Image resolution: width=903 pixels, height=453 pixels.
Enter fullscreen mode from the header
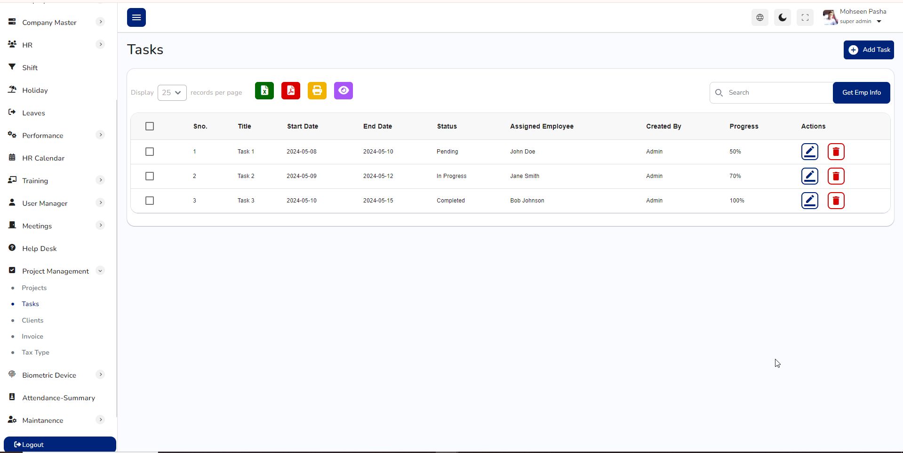coord(805,18)
